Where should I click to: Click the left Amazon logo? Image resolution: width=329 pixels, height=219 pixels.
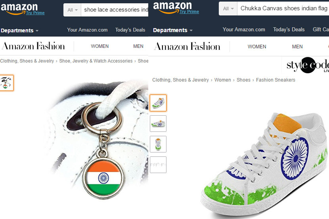(x=19, y=9)
